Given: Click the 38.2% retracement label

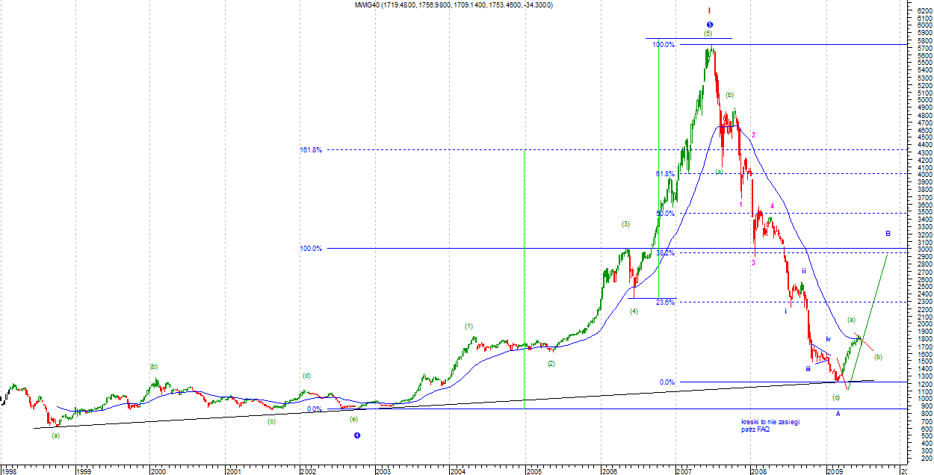Looking at the screenshot, I should pyautogui.click(x=664, y=253).
